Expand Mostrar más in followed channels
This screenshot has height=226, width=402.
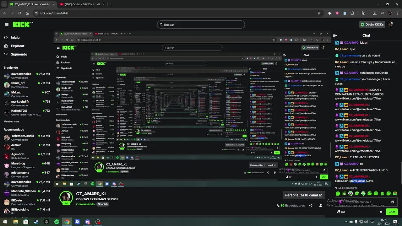(11, 121)
